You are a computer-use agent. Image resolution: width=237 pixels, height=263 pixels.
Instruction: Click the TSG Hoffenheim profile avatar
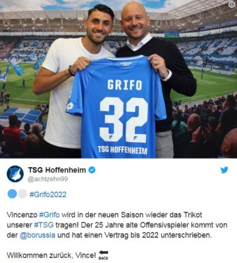15,174
